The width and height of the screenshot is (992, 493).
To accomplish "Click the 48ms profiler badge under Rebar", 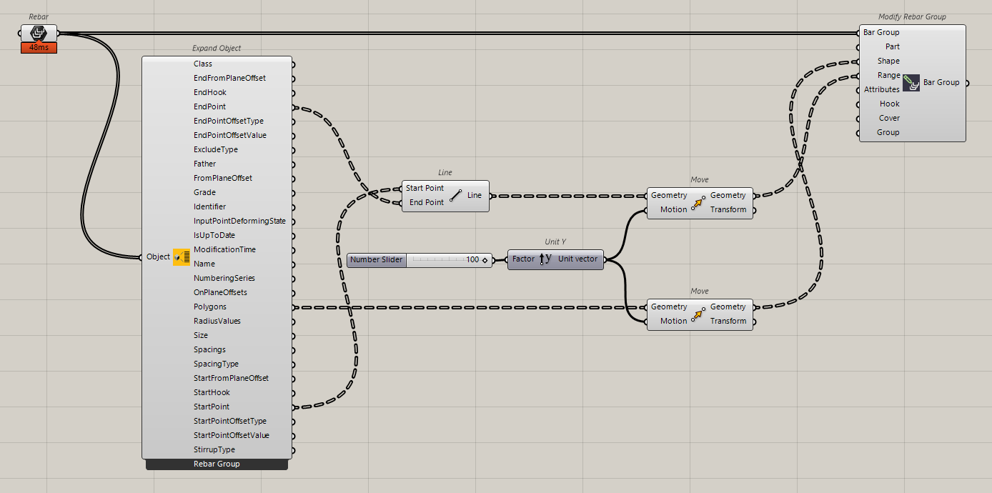I will [x=39, y=47].
